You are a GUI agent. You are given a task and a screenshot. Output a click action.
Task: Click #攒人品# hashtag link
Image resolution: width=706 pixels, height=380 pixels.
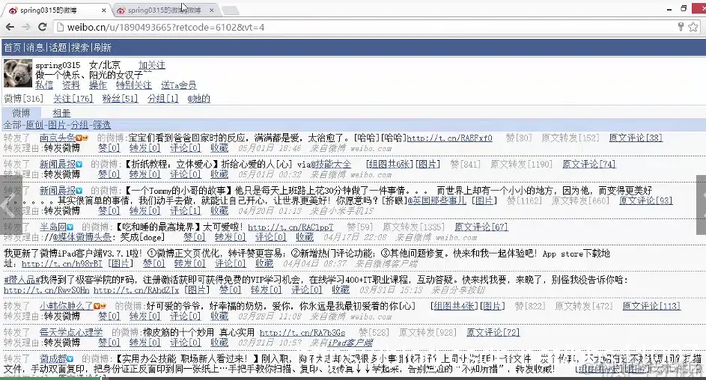[22, 280]
